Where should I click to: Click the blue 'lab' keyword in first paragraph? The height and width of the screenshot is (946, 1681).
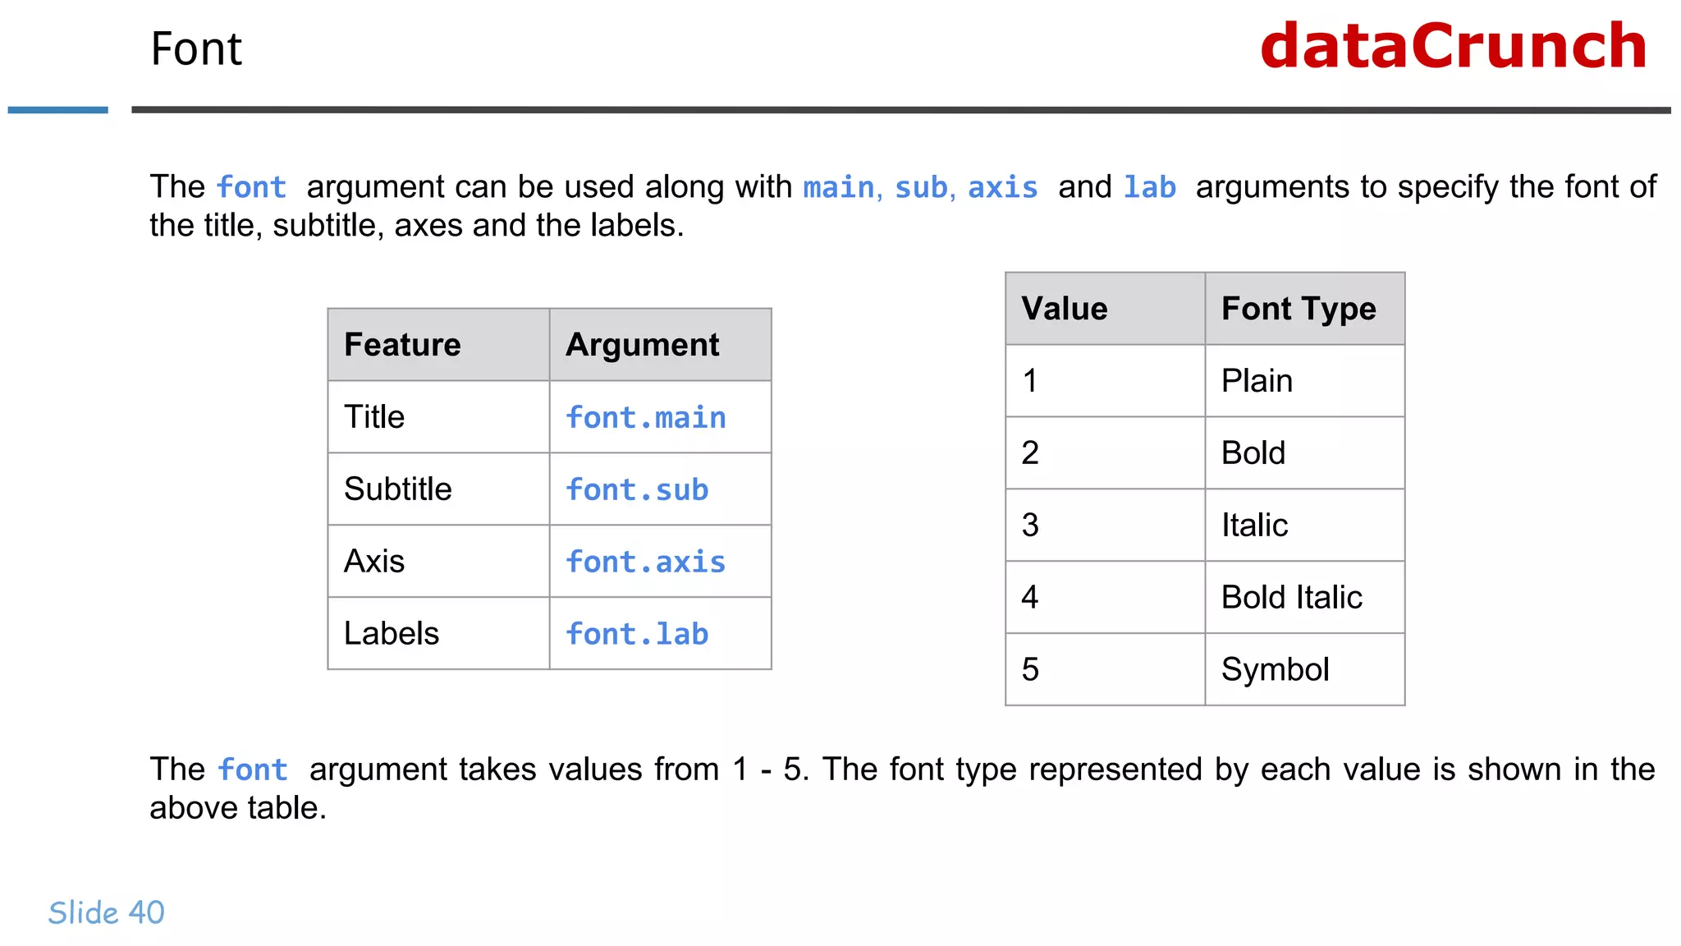click(1150, 188)
